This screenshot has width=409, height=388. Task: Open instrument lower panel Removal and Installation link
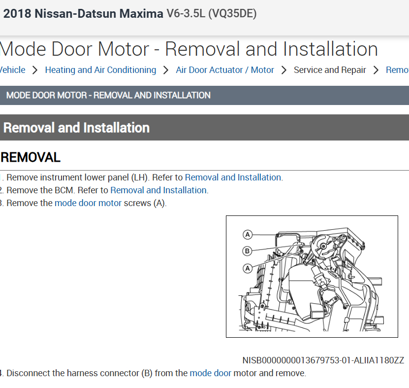coord(233,177)
